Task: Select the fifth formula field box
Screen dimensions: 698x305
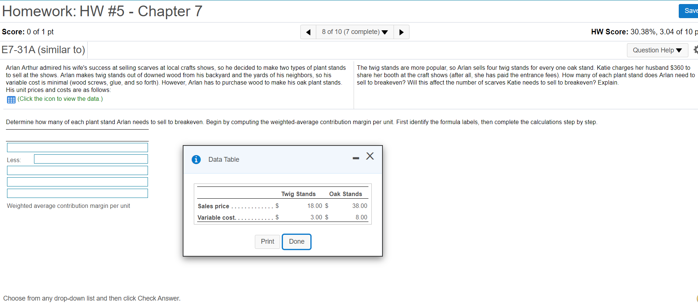Action: pyautogui.click(x=77, y=193)
